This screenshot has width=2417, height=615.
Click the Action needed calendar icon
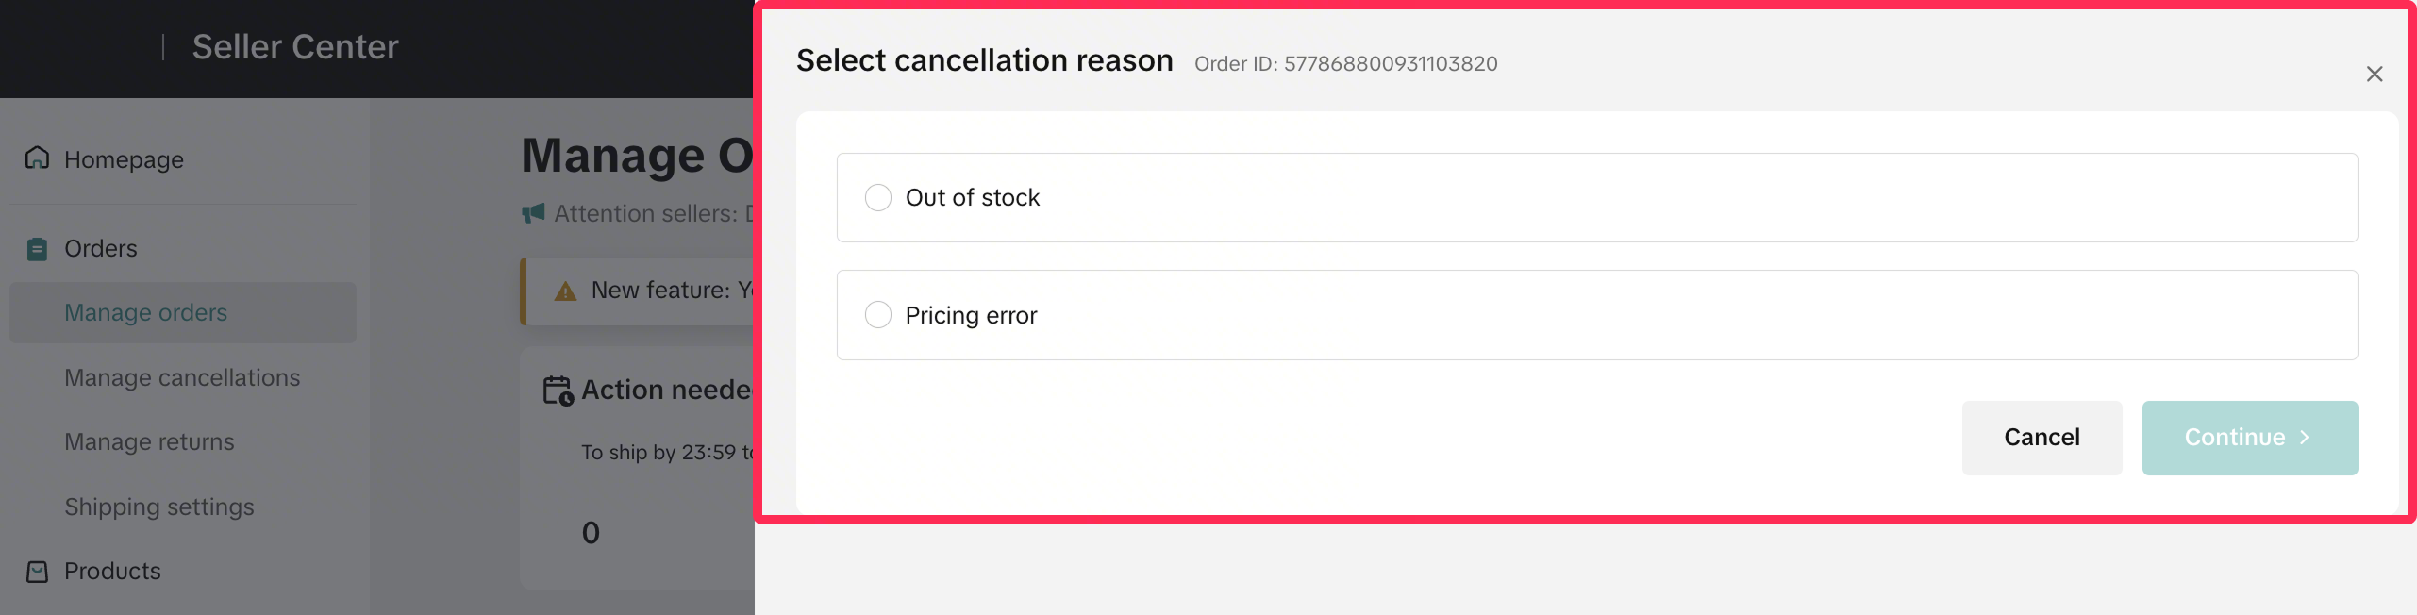[558, 391]
